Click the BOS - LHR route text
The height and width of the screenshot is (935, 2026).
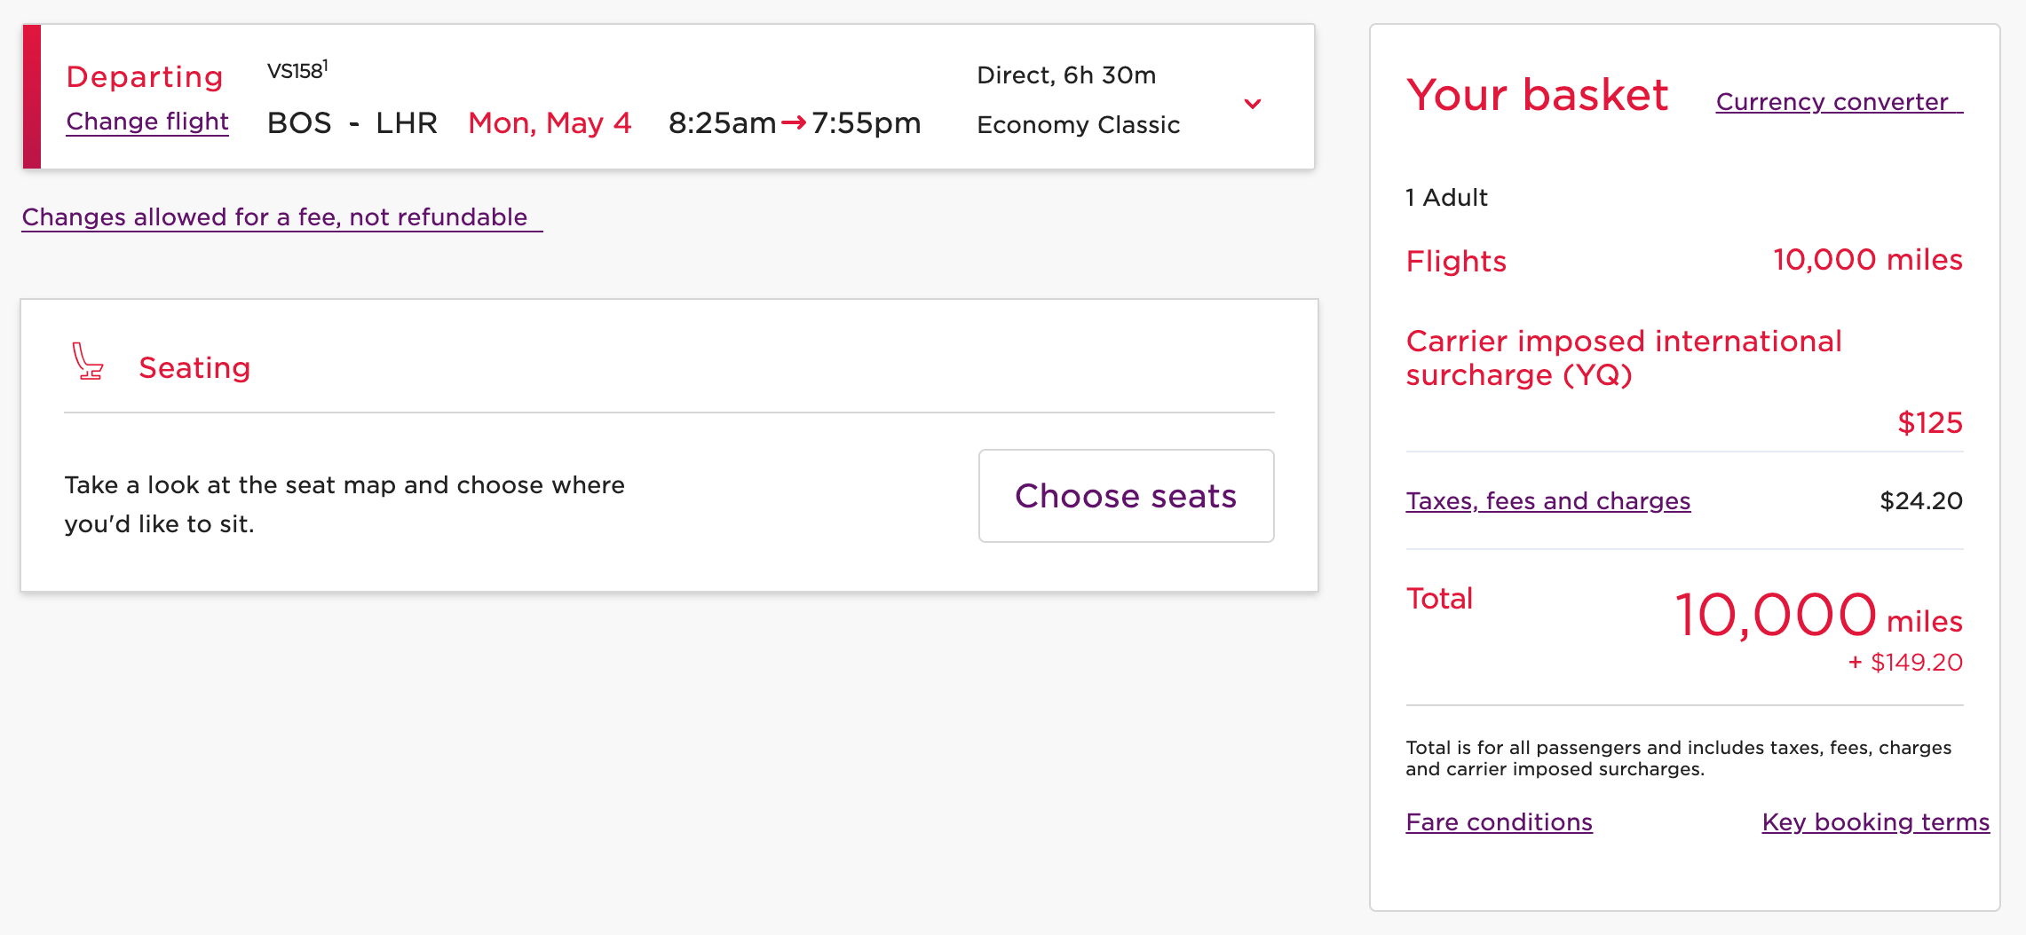click(352, 123)
